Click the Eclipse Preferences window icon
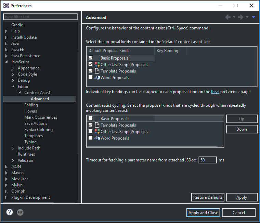 coord(6,5)
